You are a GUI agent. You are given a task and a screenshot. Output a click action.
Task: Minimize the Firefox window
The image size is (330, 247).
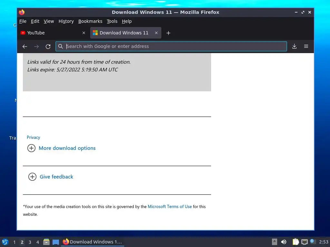coord(296,12)
